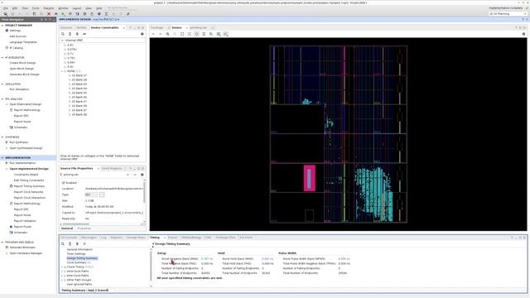Click previous arrow on Device view toolbar
This screenshot has height=298, width=530.
pos(153,34)
